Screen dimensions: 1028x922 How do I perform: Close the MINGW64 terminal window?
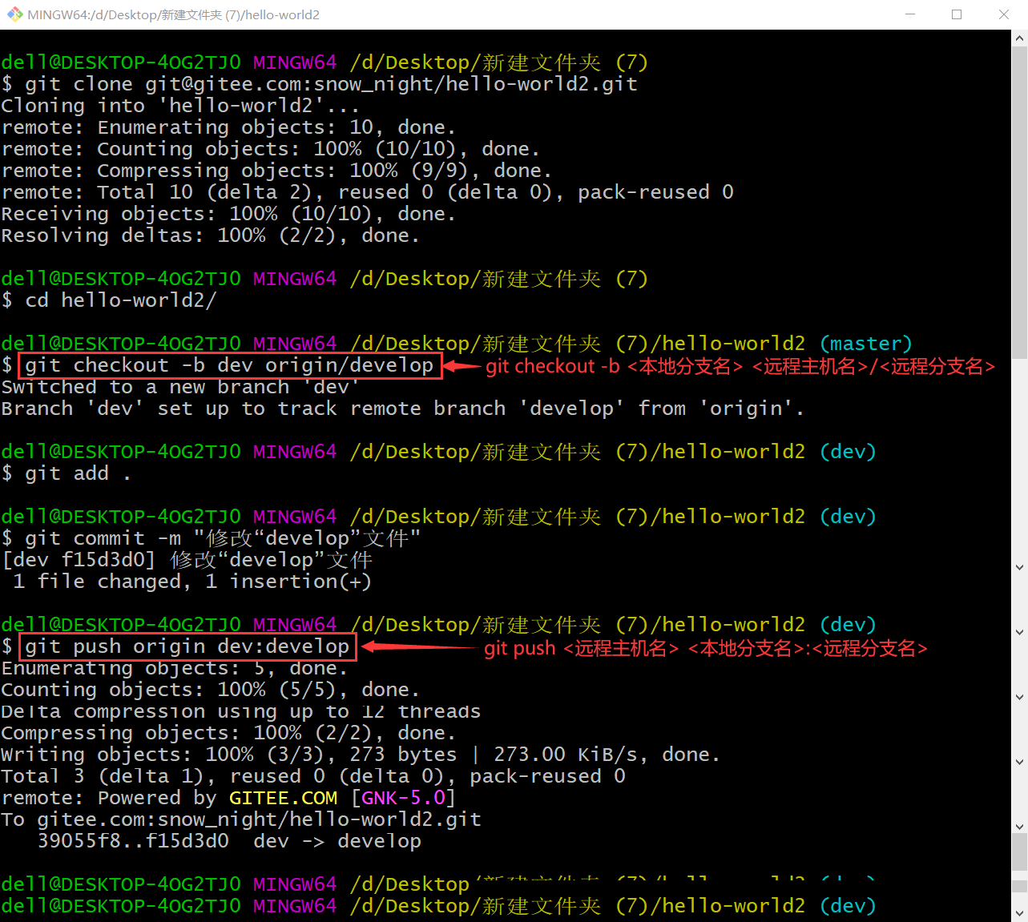coord(1004,14)
